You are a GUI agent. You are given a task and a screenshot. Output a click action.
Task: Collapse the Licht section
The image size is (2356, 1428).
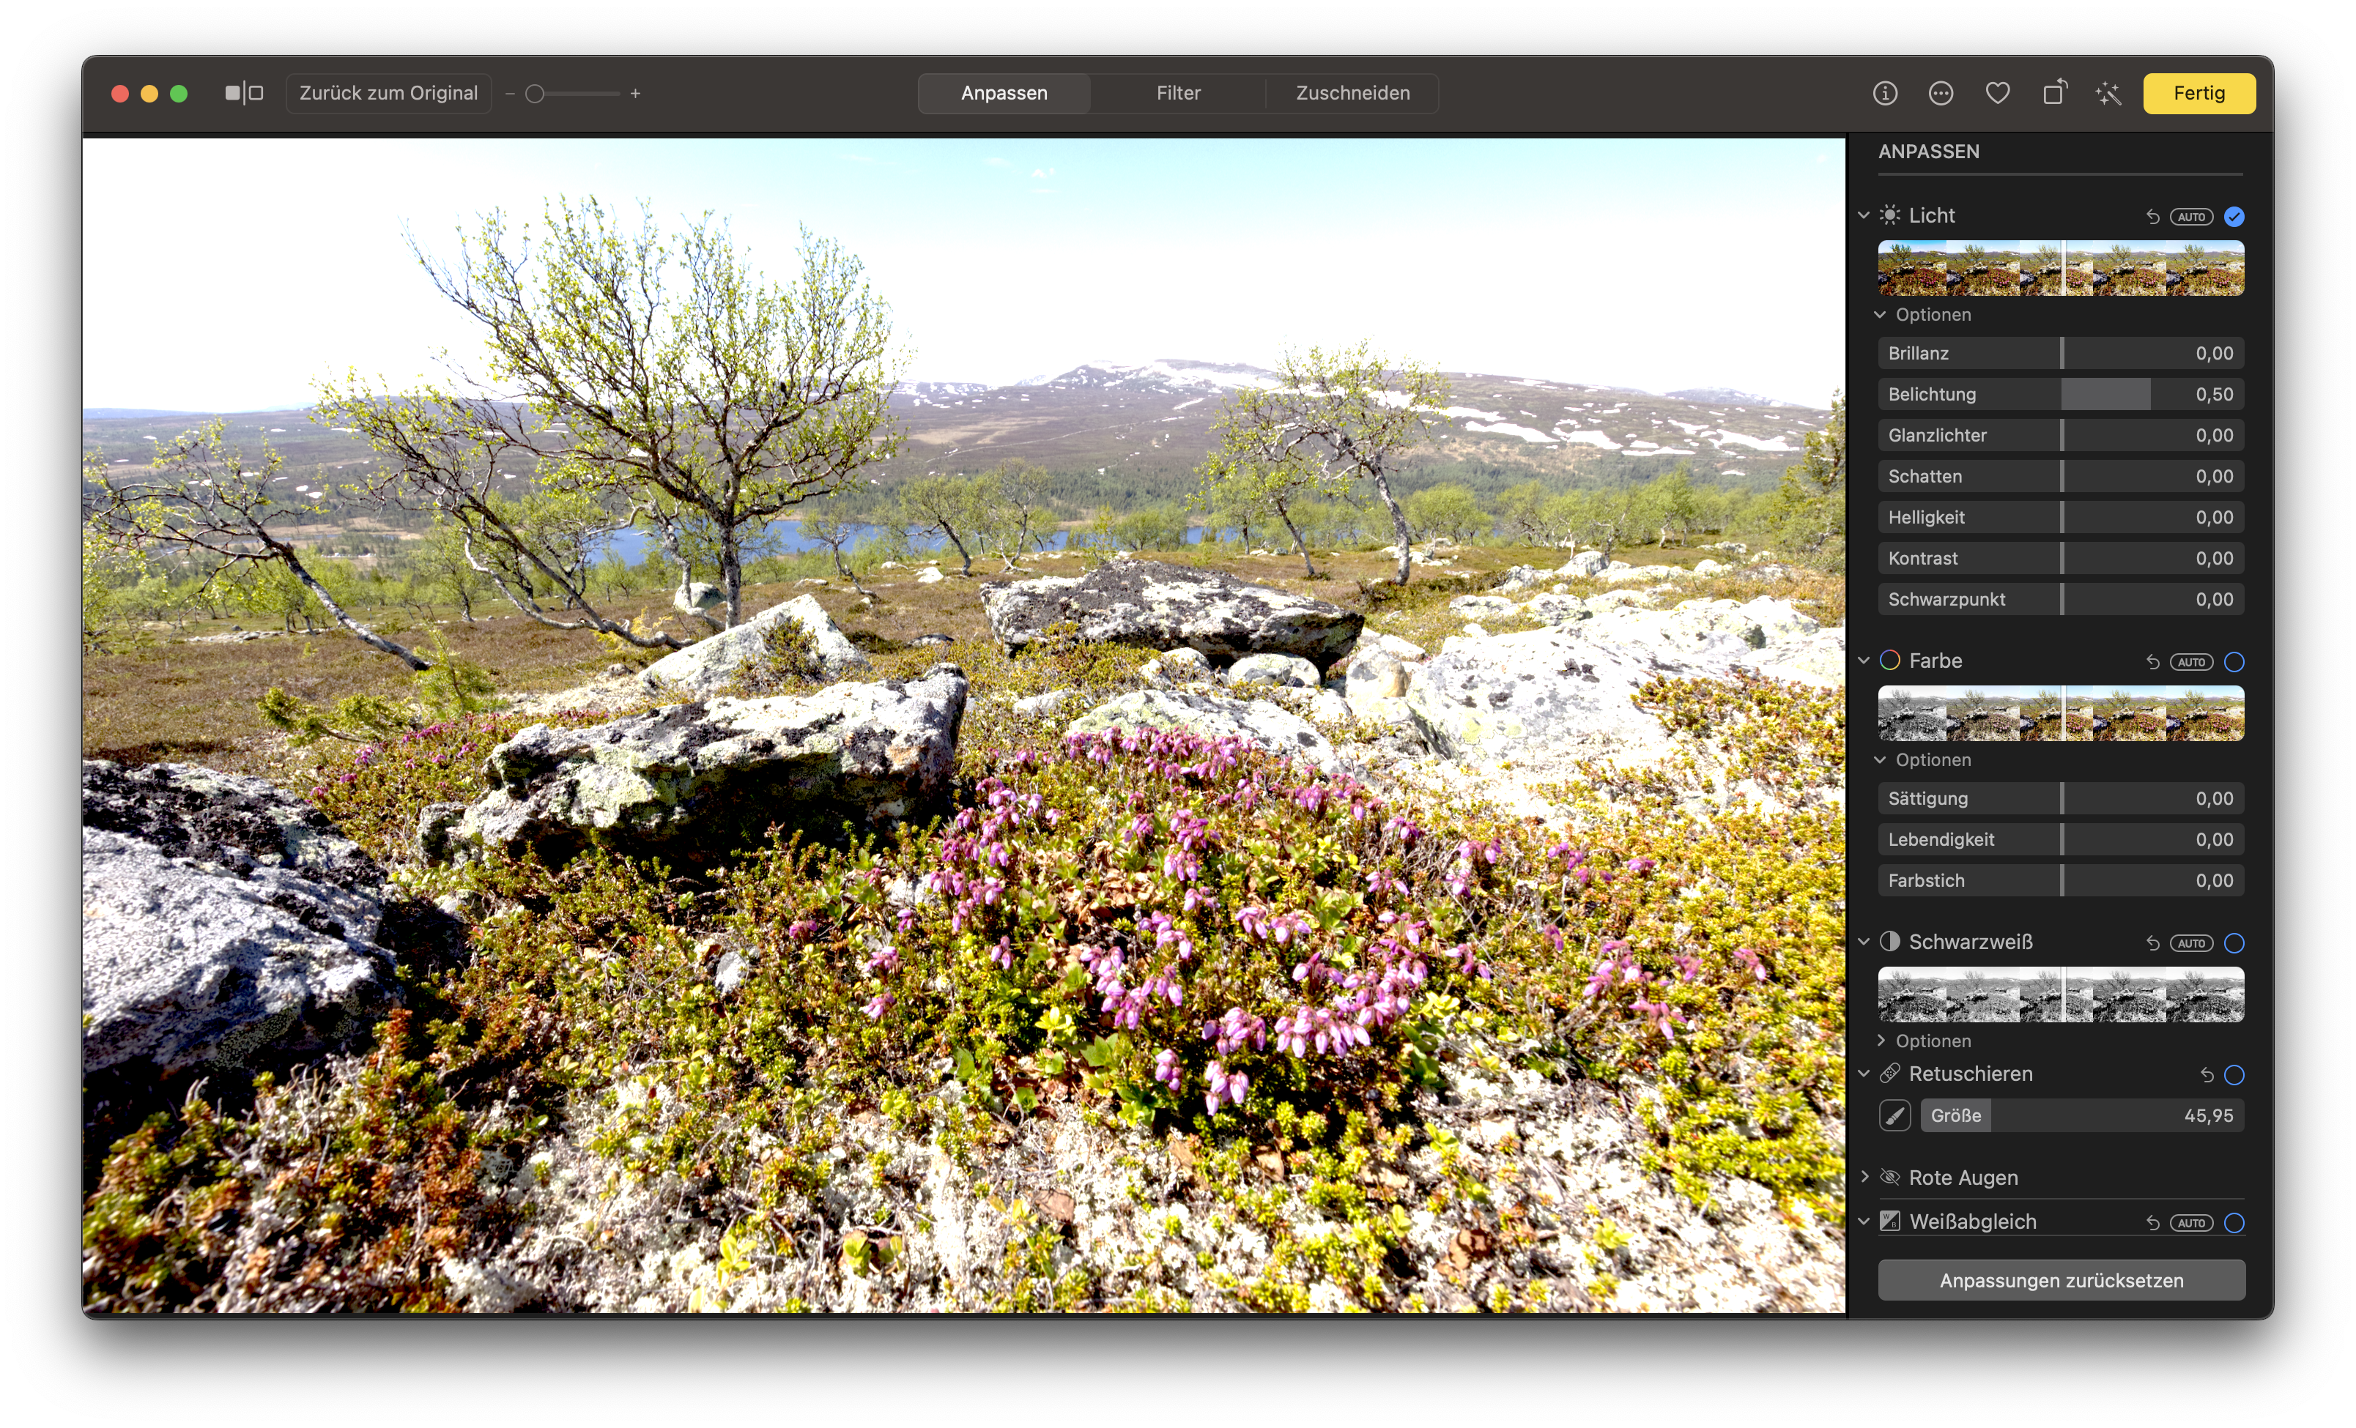pos(1864,215)
